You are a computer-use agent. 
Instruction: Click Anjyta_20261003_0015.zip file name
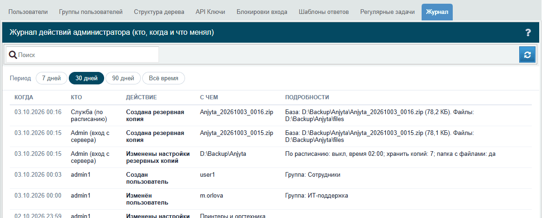pyautogui.click(x=237, y=133)
